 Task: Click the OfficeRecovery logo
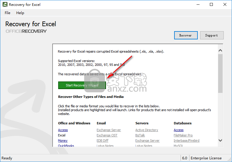(x=26, y=31)
